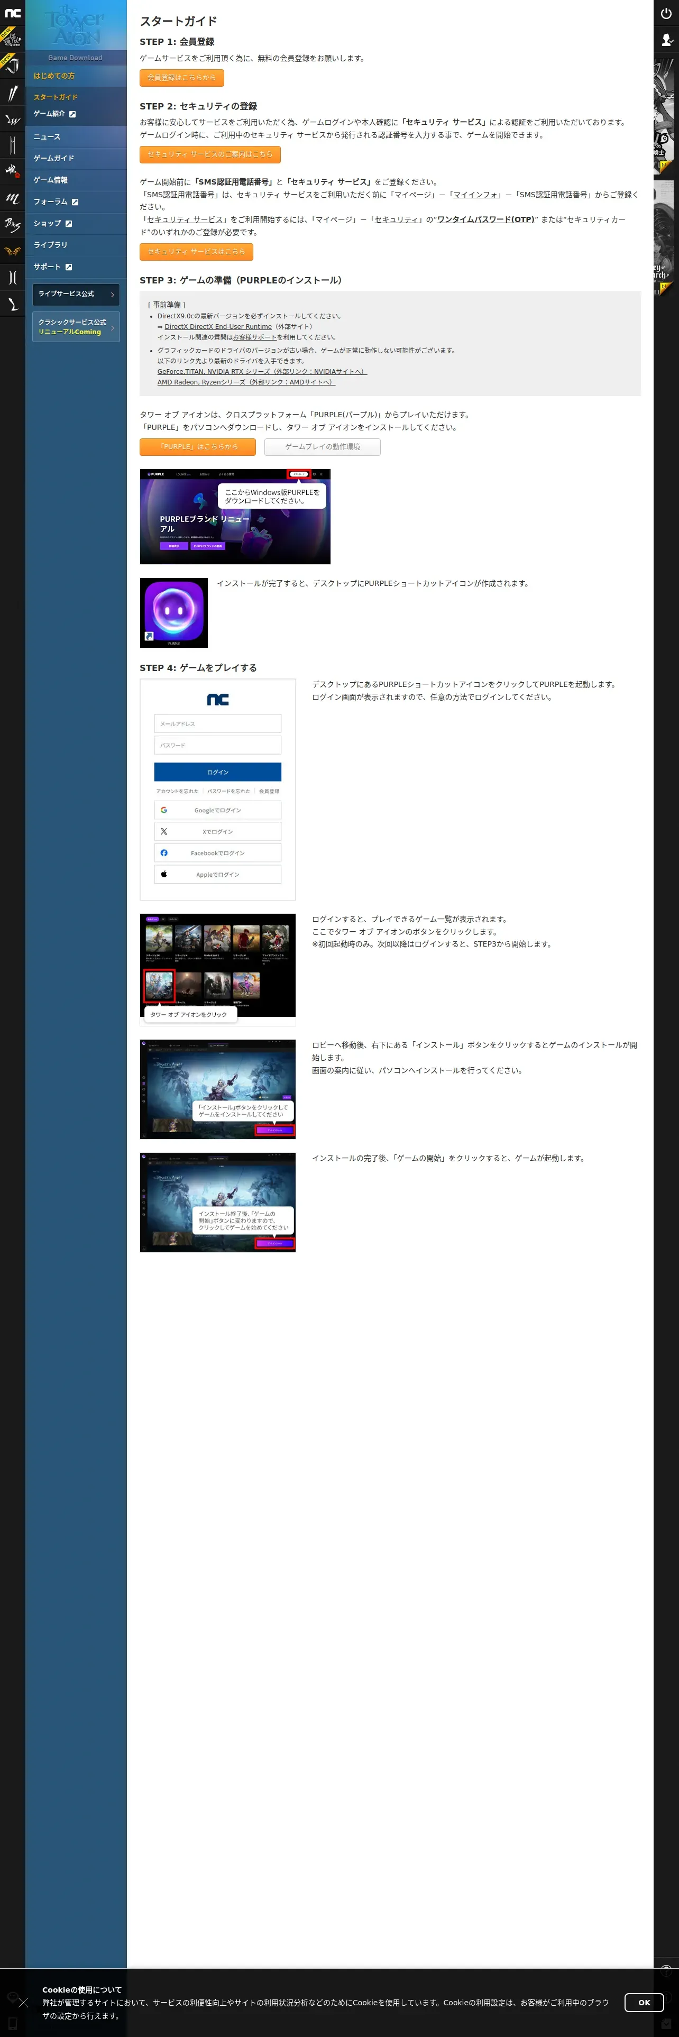Open the kanji game icon with red seal
This screenshot has height=2037, width=679.
[13, 171]
